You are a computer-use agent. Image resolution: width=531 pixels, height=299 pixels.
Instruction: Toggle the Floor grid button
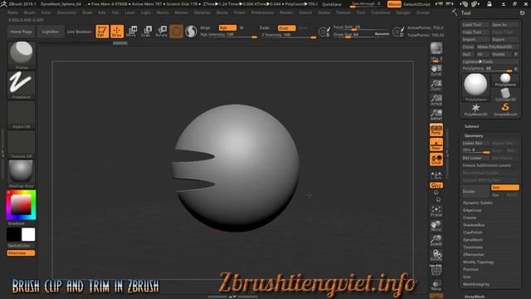(x=436, y=145)
